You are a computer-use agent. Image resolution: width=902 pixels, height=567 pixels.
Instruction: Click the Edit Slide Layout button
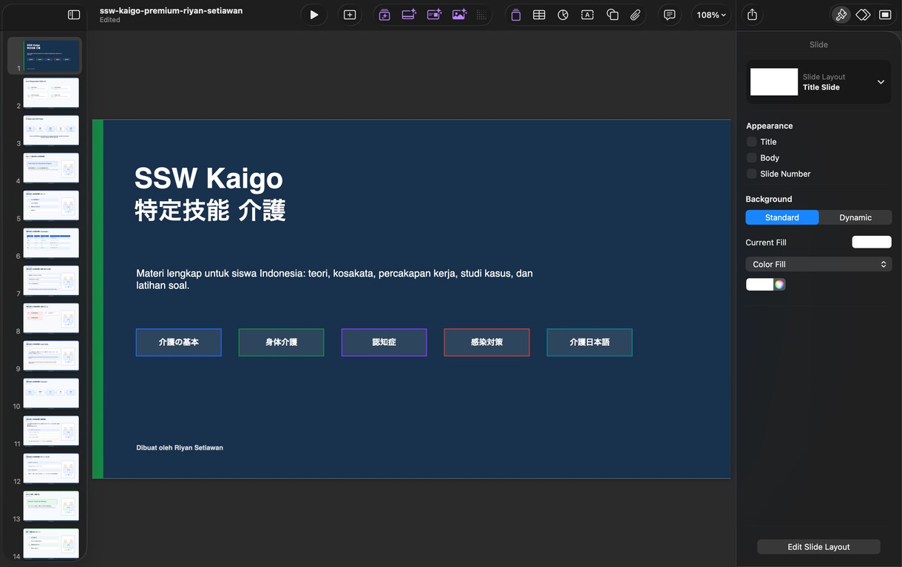(x=818, y=547)
